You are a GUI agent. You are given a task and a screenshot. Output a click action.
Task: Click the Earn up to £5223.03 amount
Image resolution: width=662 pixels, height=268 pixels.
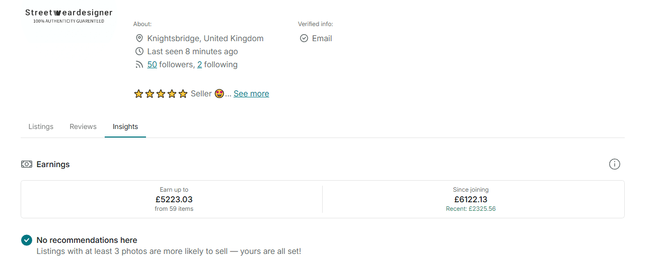[x=174, y=199]
